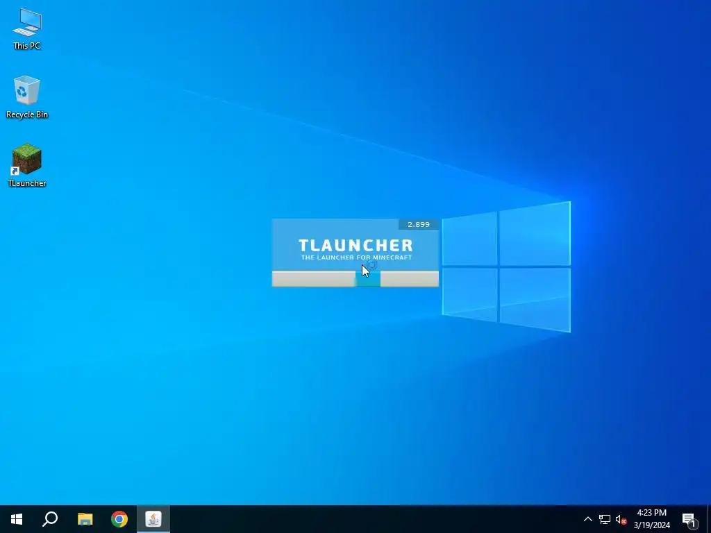
Task: Expand hidden system tray icons
Action: (587, 519)
